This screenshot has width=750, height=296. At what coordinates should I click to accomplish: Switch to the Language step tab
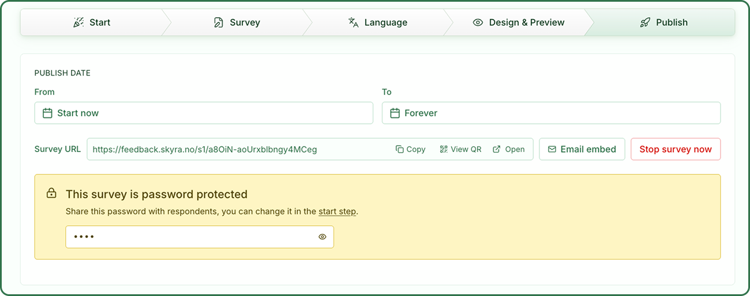(x=378, y=22)
